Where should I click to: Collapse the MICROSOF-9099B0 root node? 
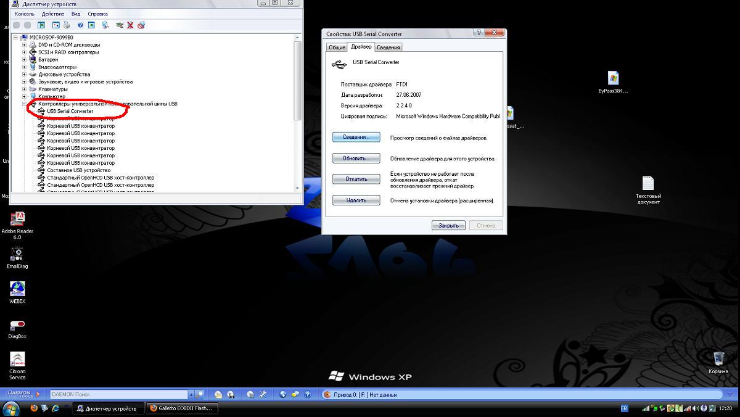(15, 38)
